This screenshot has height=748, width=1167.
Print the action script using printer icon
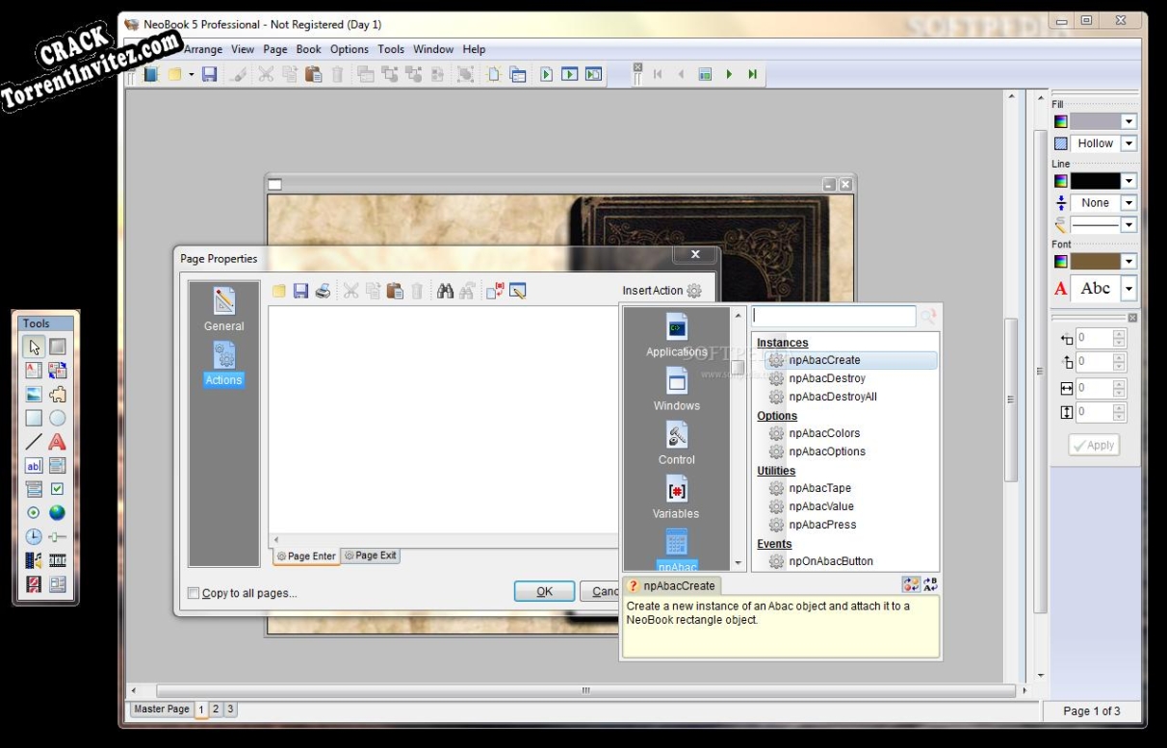click(322, 290)
